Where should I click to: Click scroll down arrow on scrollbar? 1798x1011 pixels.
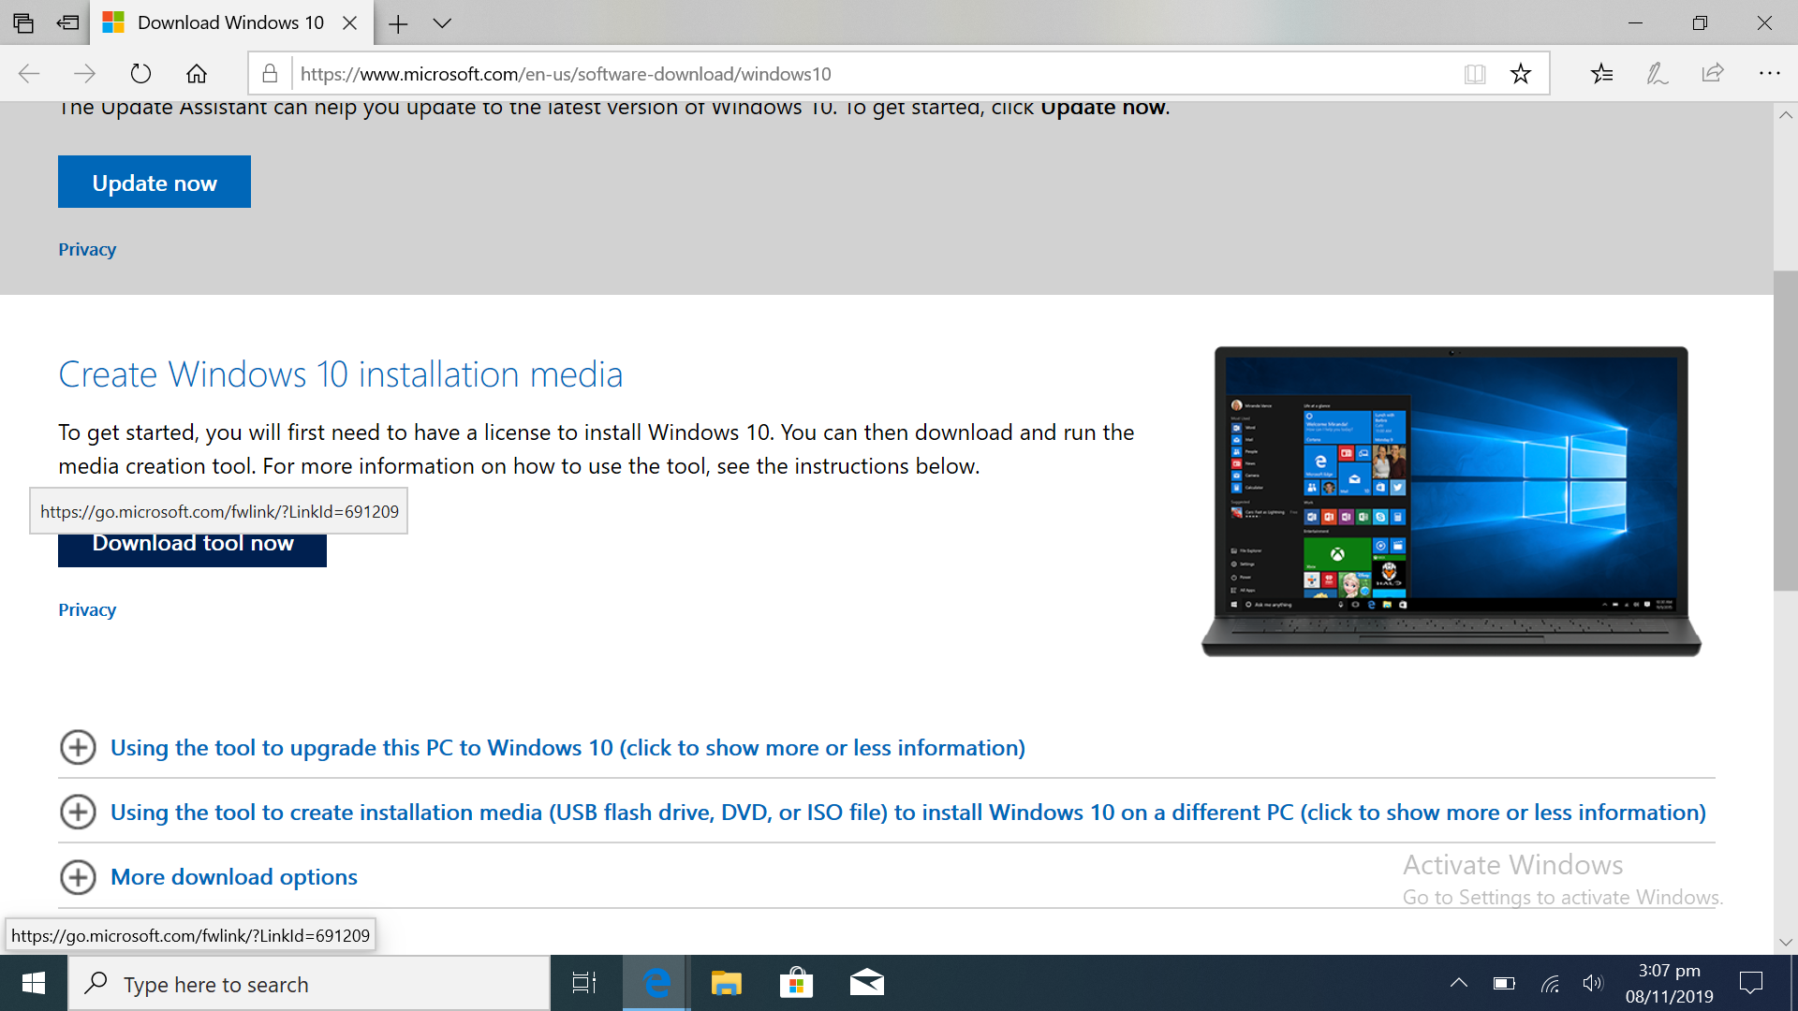click(1785, 943)
